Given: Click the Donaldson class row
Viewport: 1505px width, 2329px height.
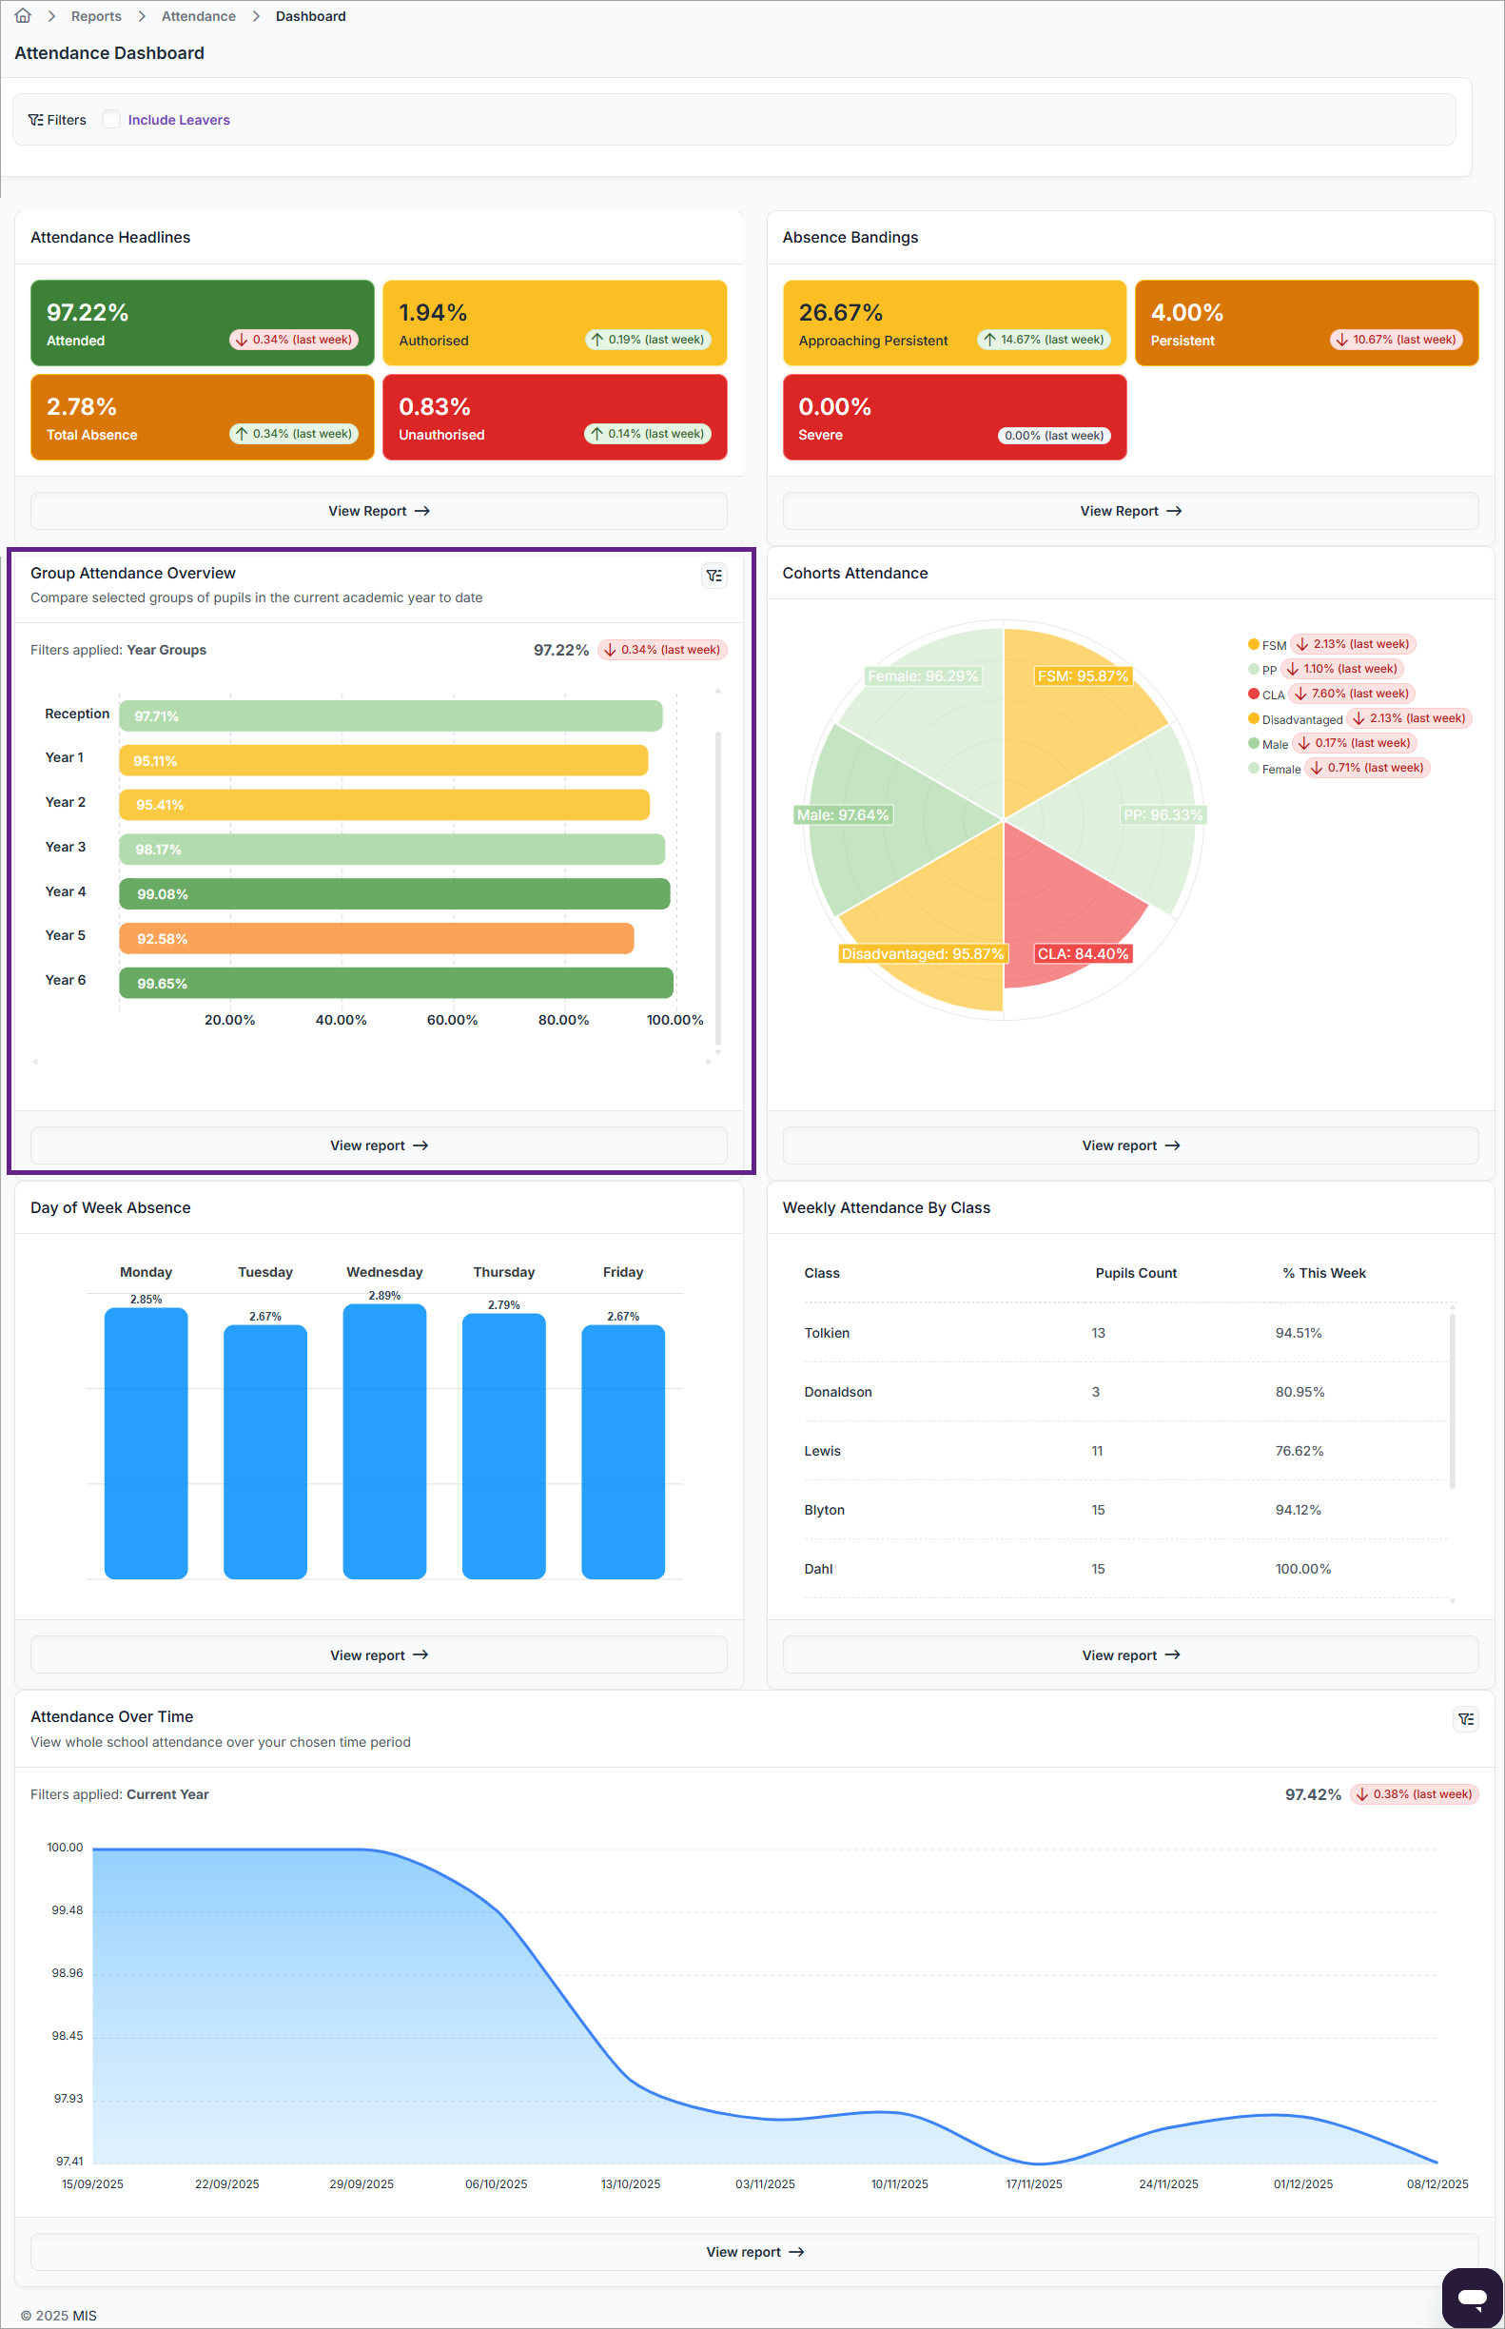Looking at the screenshot, I should (1125, 1392).
